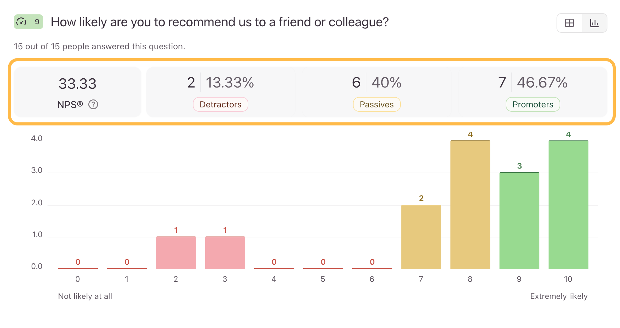The width and height of the screenshot is (620, 328).
Task: Click the NPS gauge question badge
Action: (x=29, y=22)
